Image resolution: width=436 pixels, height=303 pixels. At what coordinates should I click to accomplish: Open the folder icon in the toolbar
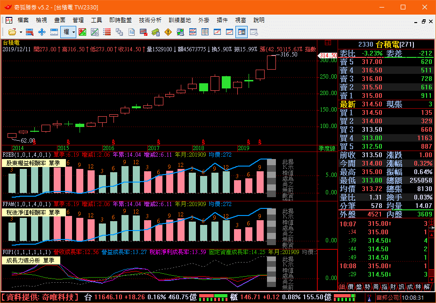coord(12,32)
